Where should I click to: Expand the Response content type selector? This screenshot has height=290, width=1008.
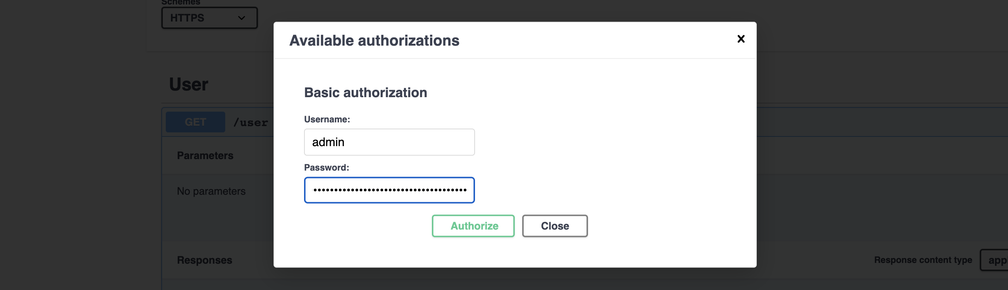pyautogui.click(x=995, y=260)
